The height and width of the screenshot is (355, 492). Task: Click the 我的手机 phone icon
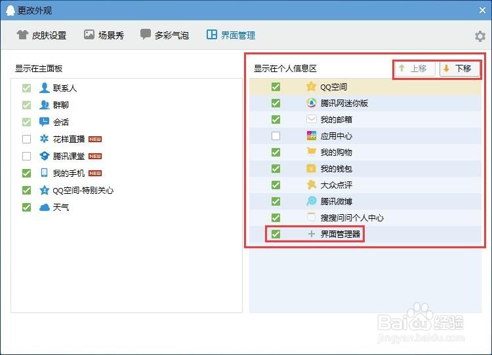coord(44,173)
